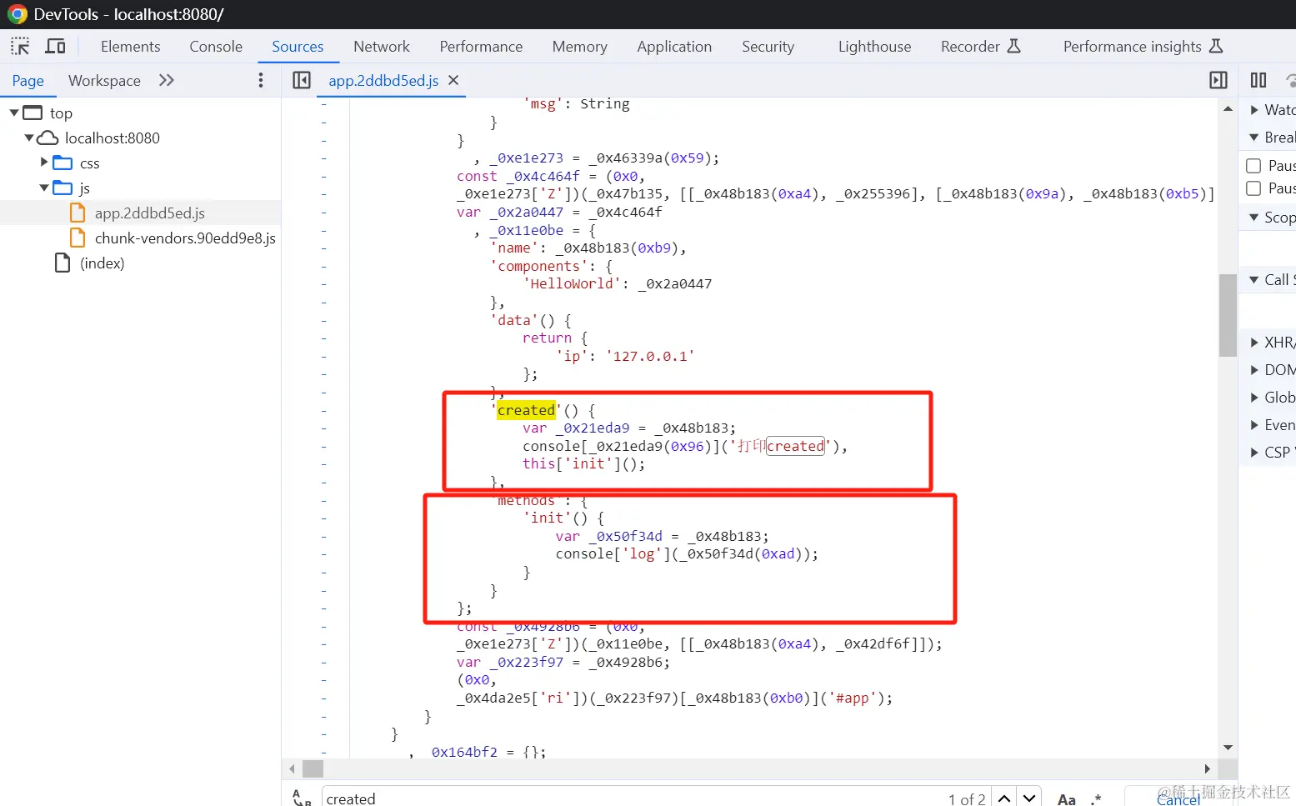The image size is (1296, 806).
Task: Open the Network tab
Action: (382, 47)
